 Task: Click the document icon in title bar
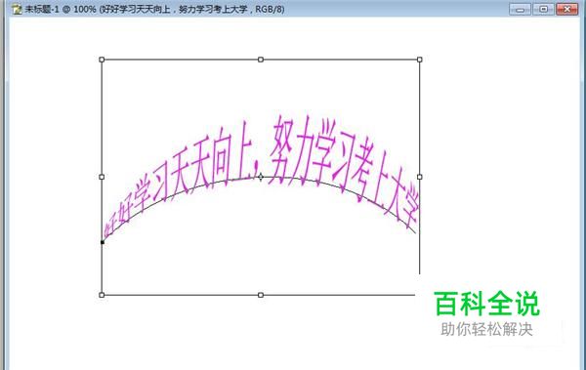17,9
